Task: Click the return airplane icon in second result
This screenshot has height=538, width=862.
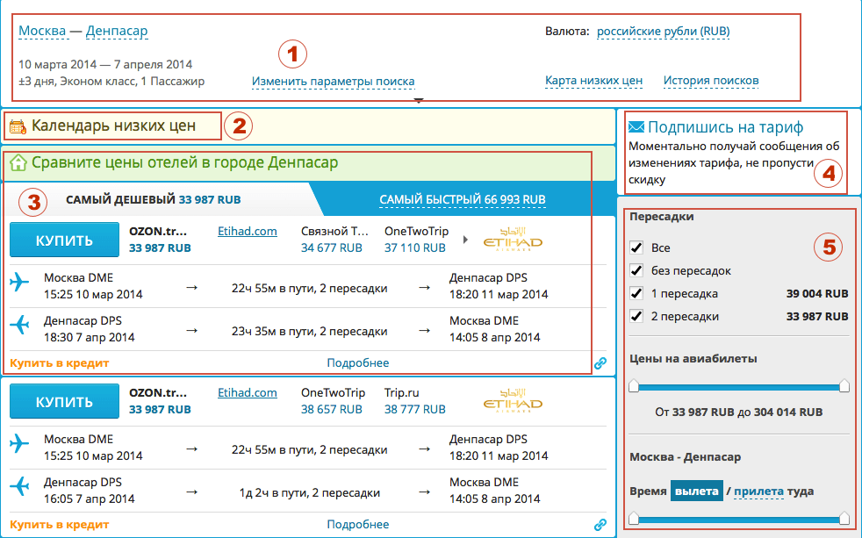Action: click(19, 487)
